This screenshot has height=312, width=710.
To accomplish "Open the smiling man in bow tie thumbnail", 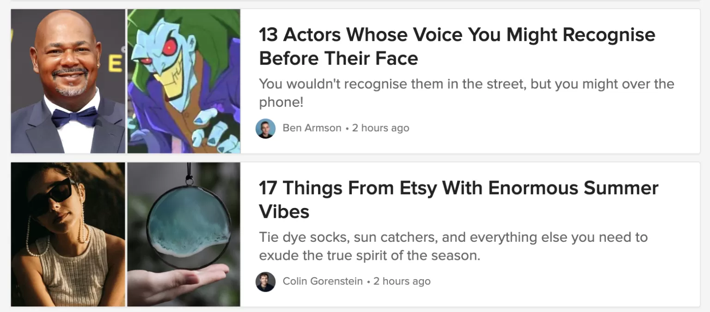I will (68, 81).
